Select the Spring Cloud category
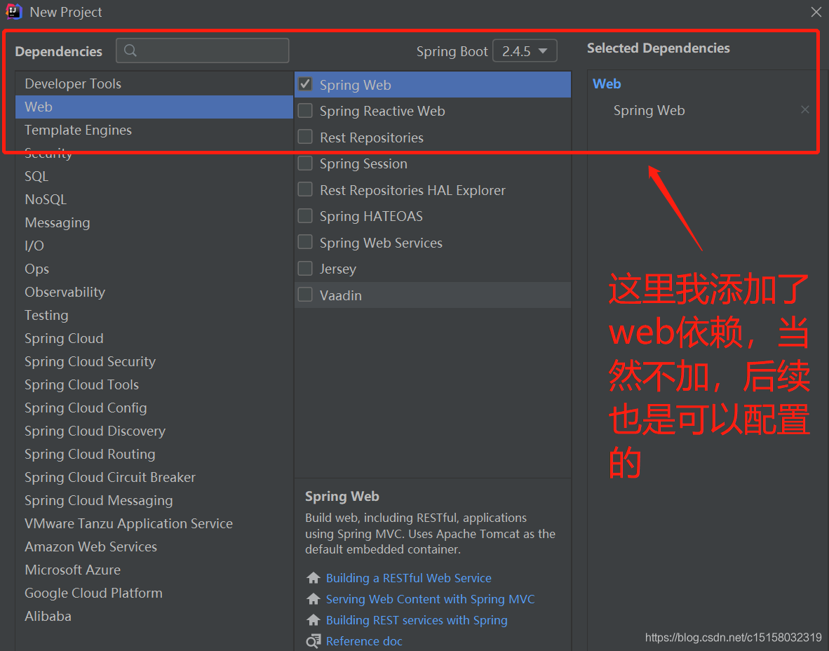The width and height of the screenshot is (829, 651). pyautogui.click(x=154, y=338)
